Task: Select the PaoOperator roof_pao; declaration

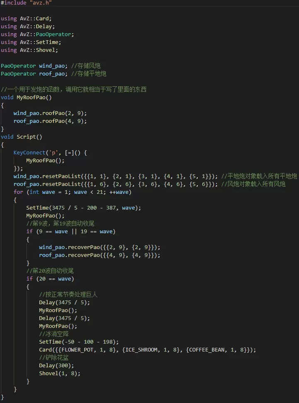Action: pyautogui.click(x=34, y=74)
